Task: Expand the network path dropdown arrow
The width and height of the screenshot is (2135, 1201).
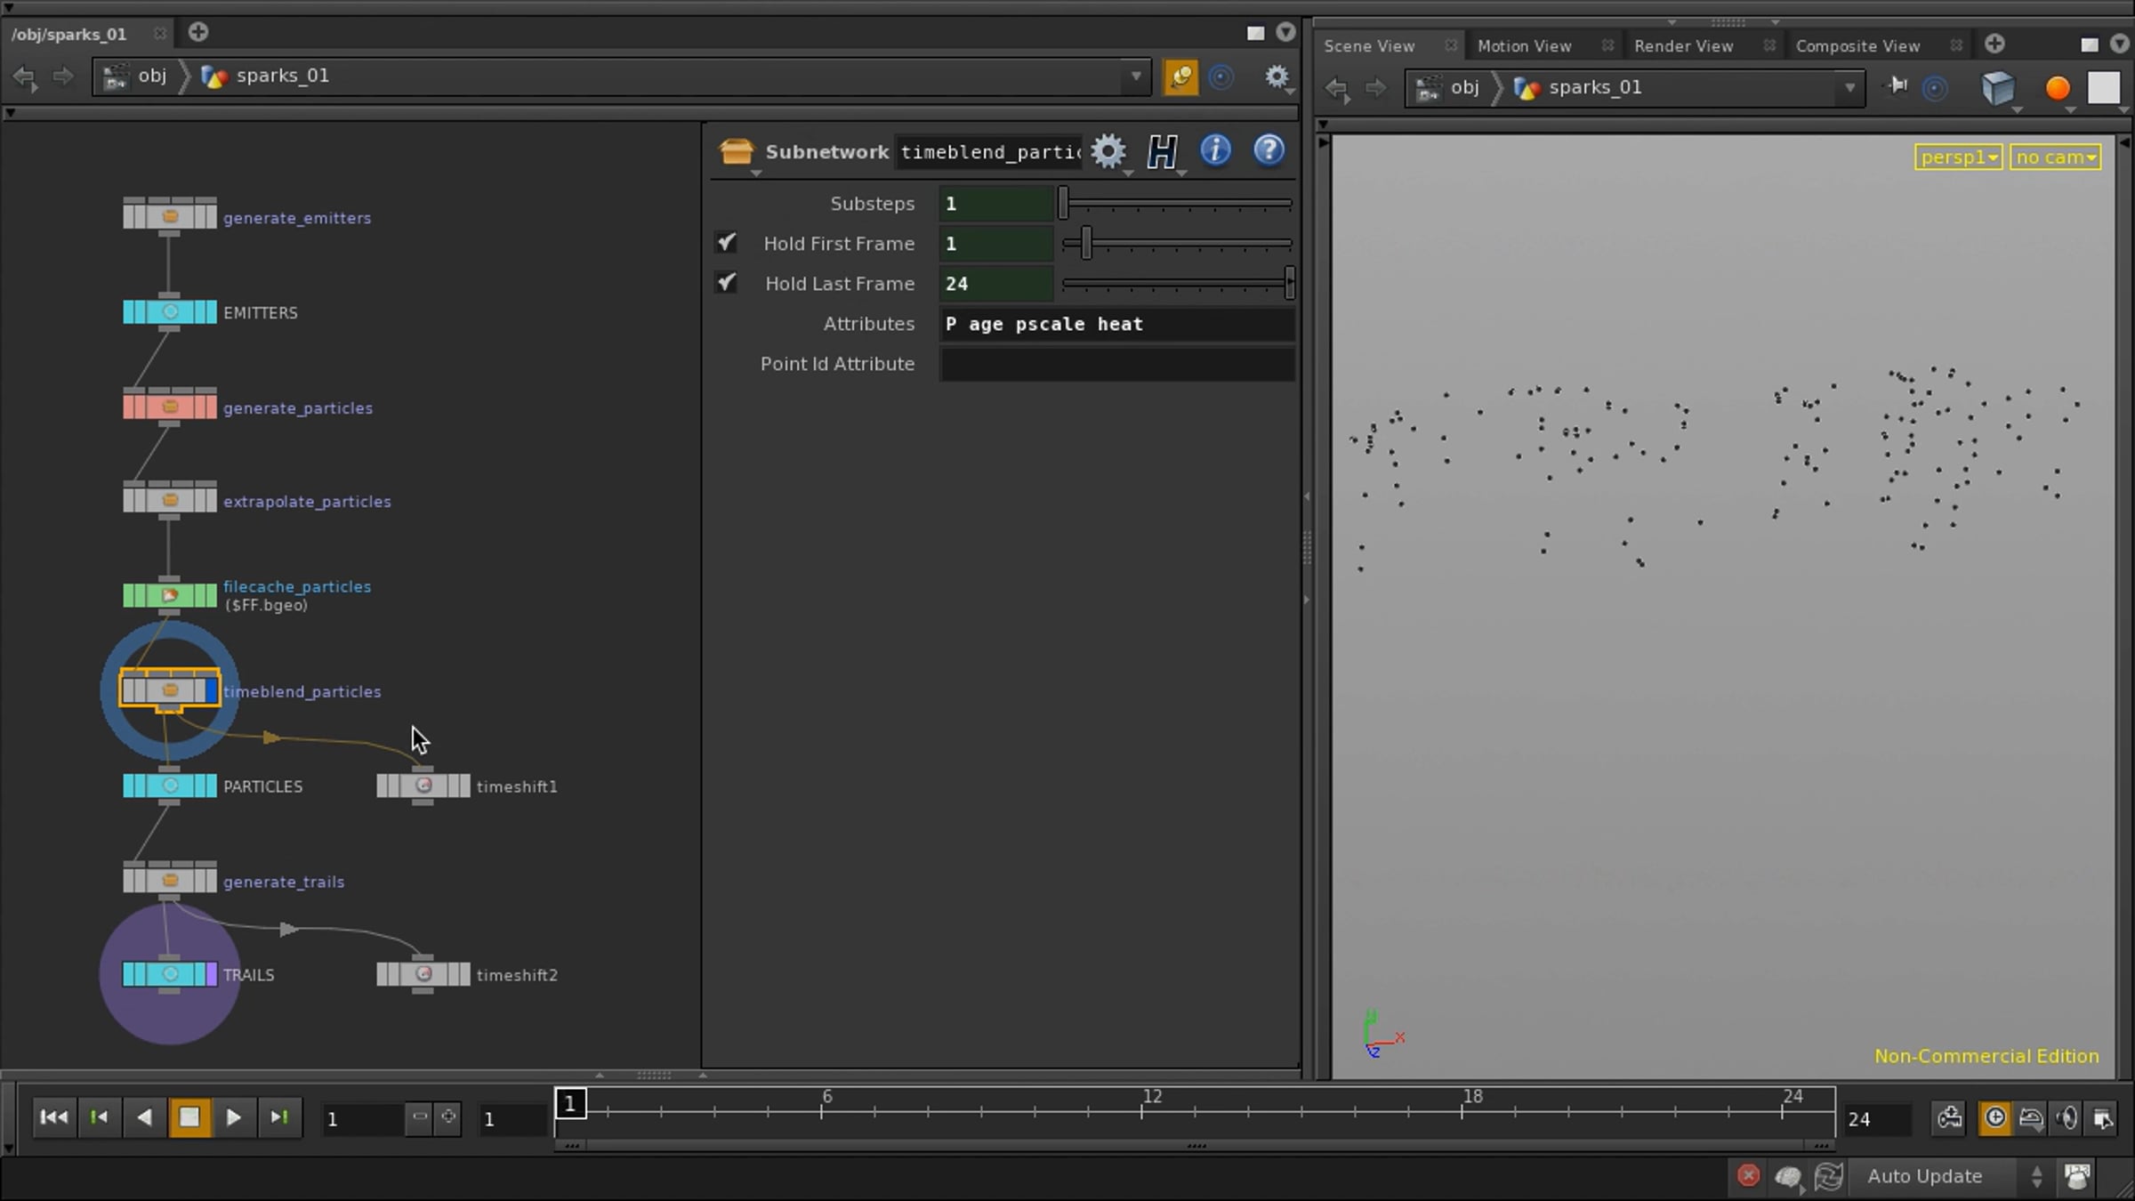Action: click(1135, 77)
